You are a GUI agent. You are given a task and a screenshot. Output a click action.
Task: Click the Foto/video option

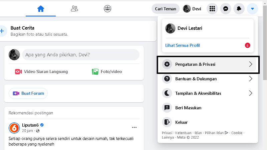coord(107,72)
